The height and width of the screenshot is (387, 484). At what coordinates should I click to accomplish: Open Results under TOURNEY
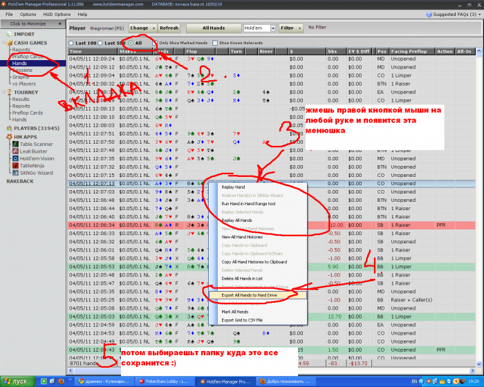21,100
